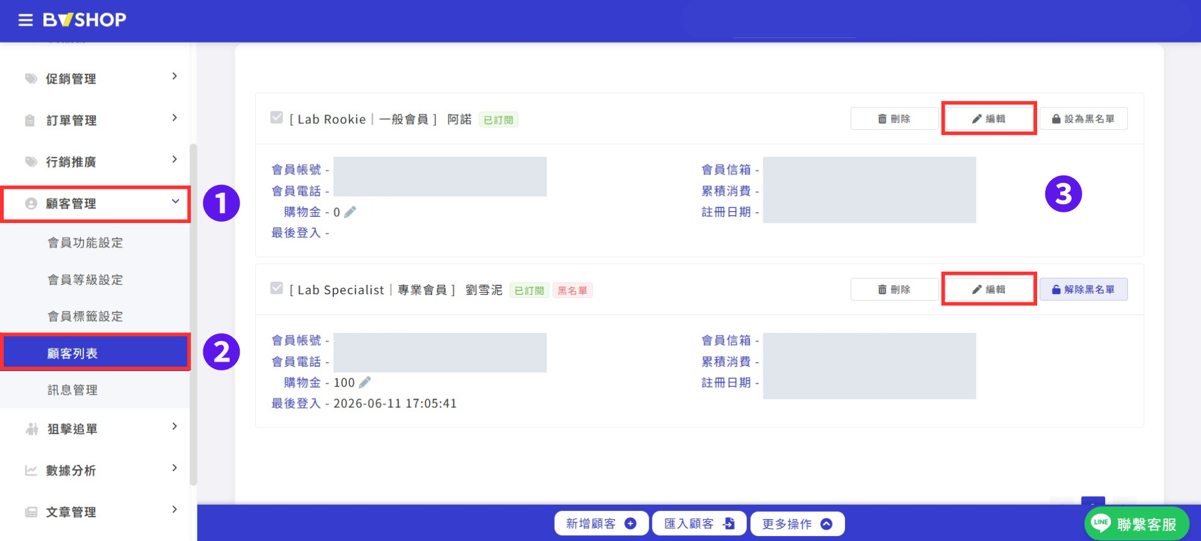Click the LINE 聯繫客服 chat button
The width and height of the screenshot is (1201, 541).
point(1137,524)
